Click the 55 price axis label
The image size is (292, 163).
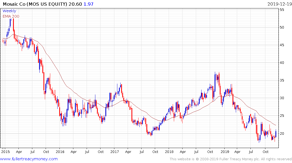282,10
